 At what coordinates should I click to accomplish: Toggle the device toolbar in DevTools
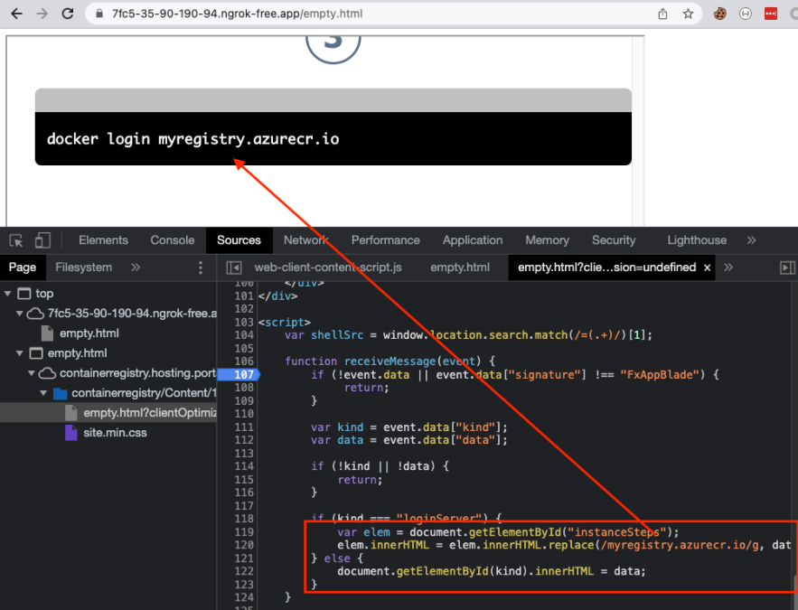(x=42, y=240)
